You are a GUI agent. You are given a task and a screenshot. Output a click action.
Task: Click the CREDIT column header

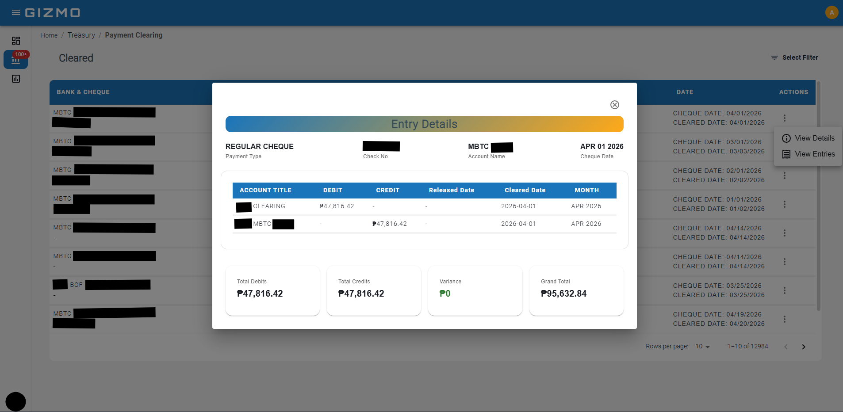[387, 190]
